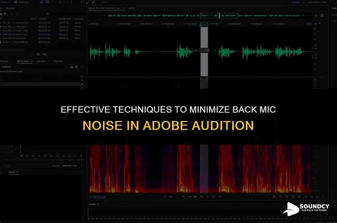Toggle the Spectral Pitch Display icon
This screenshot has width=337, height=223.
(x=47, y=2)
